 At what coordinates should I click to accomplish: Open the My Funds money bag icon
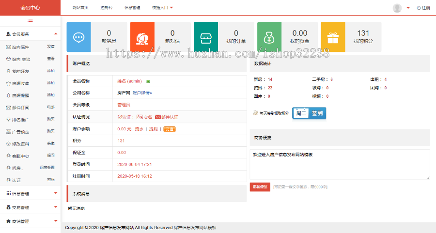(269, 37)
